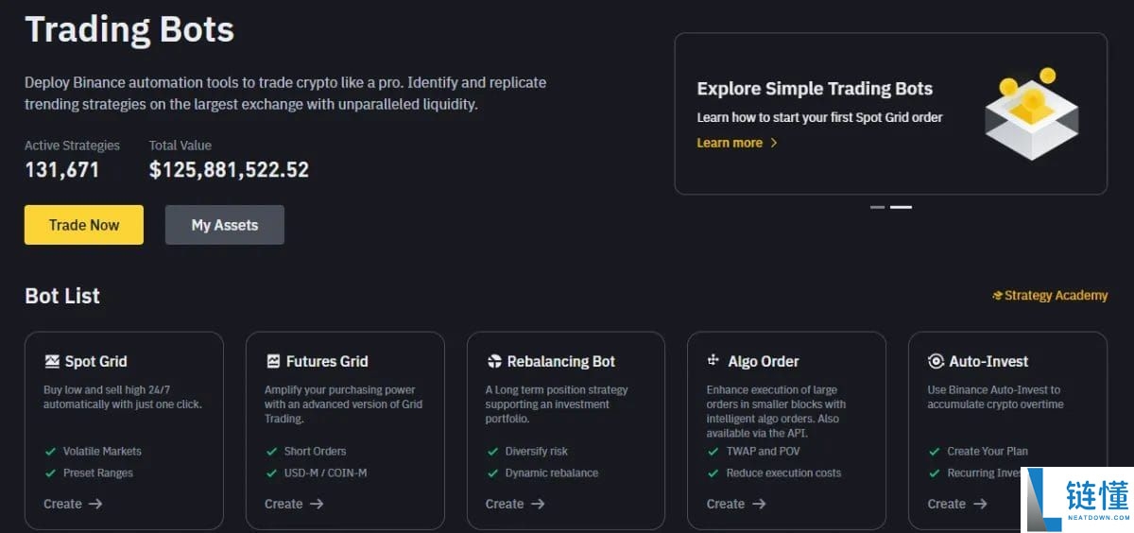The width and height of the screenshot is (1134, 533).
Task: Click Create arrow under Futures Grid
Action: click(317, 504)
